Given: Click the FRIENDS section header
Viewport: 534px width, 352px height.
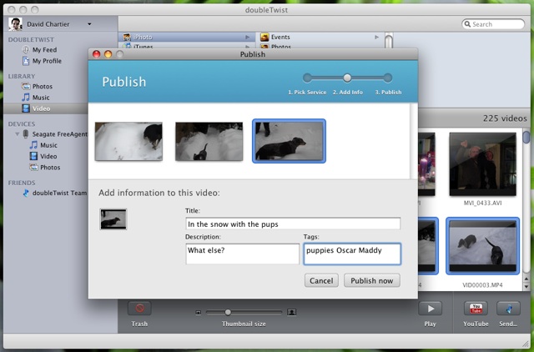Looking at the screenshot, I should 22,184.
